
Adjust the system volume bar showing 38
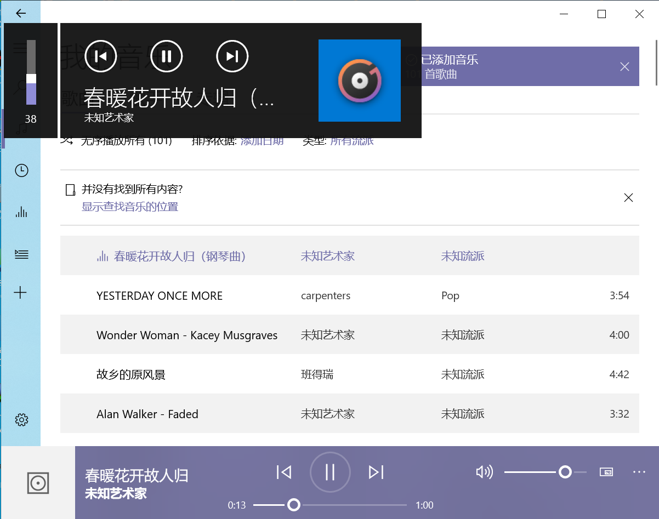[x=31, y=72]
